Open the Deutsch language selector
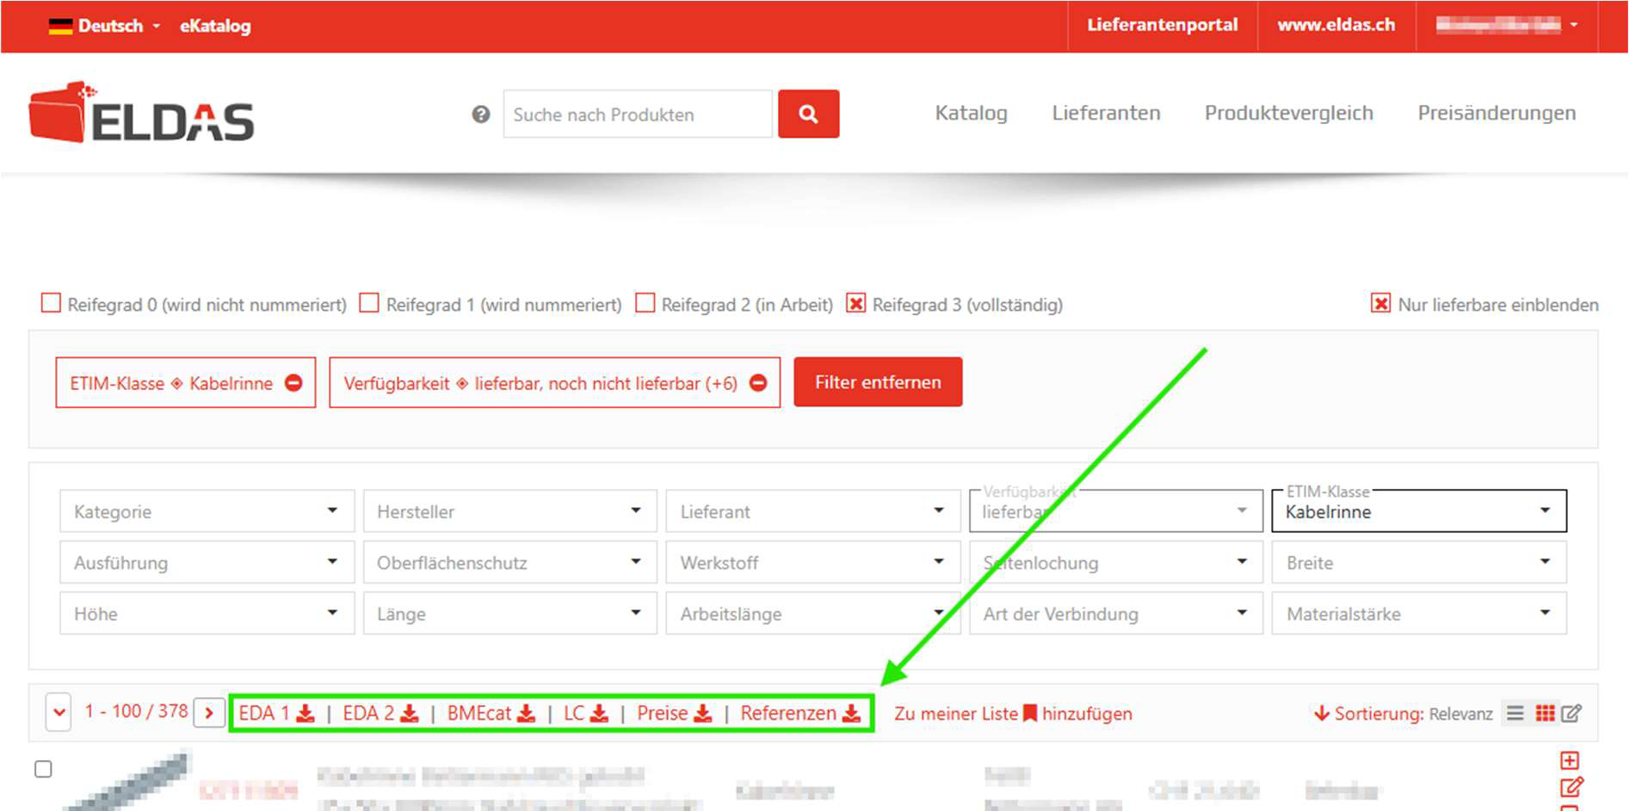Image resolution: width=1629 pixels, height=811 pixels. [105, 26]
